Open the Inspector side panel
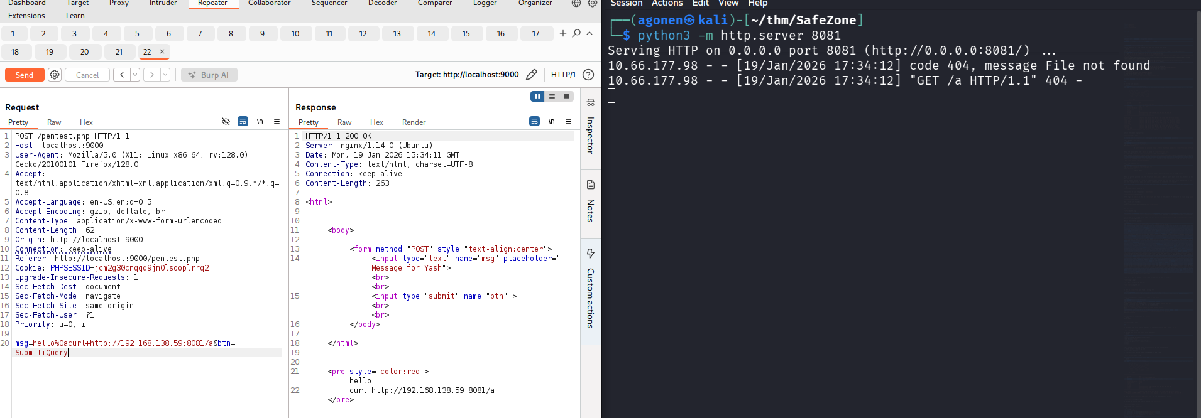The width and height of the screenshot is (1201, 418). (590, 128)
